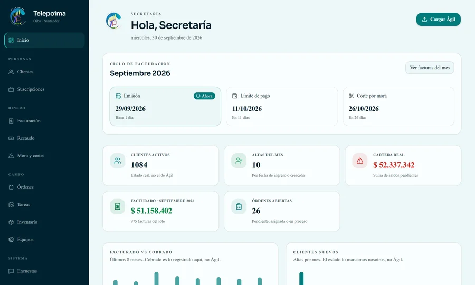Click the Mora y cortes warning icon
The image size is (475, 285).
pos(11,156)
